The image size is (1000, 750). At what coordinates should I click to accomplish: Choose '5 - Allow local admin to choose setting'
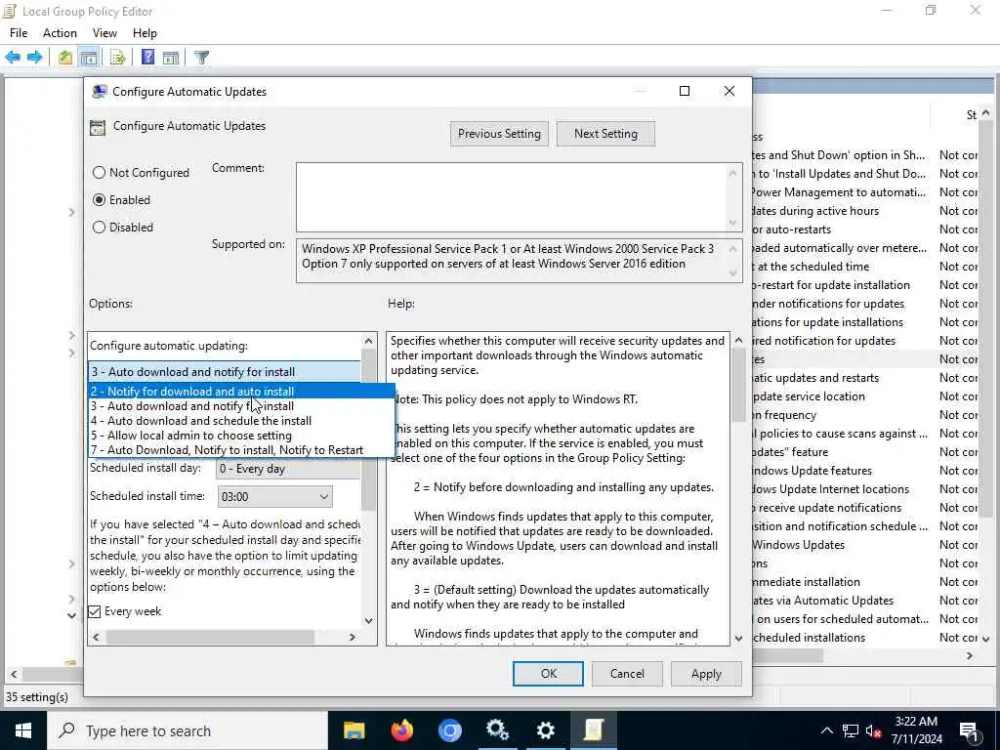coord(241,435)
